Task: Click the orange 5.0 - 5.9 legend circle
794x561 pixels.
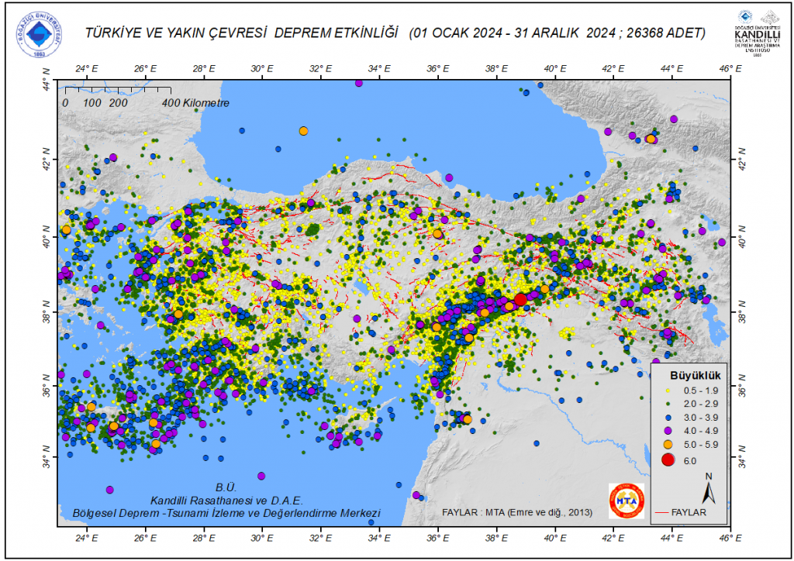Action: pyautogui.click(x=666, y=445)
